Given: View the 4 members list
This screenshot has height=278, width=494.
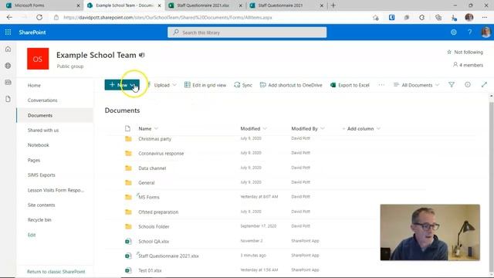Looking at the screenshot, I should [468, 65].
